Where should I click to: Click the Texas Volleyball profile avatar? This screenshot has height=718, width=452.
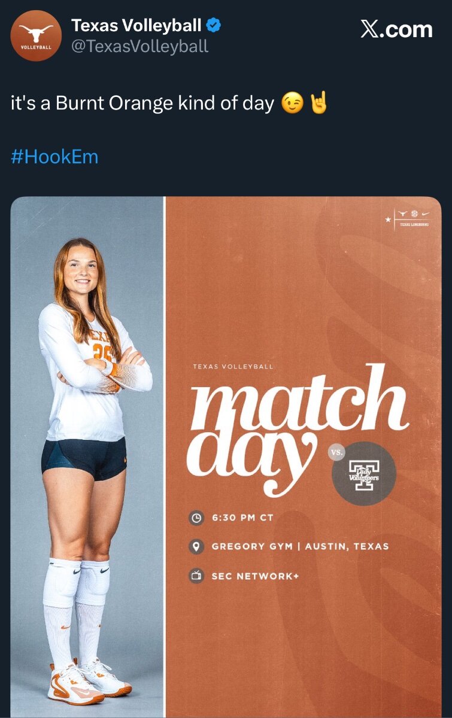pos(36,36)
